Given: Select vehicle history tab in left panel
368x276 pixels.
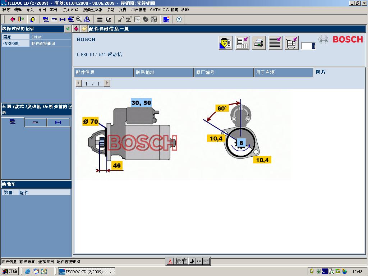Looking at the screenshot, I should (x=13, y=122).
